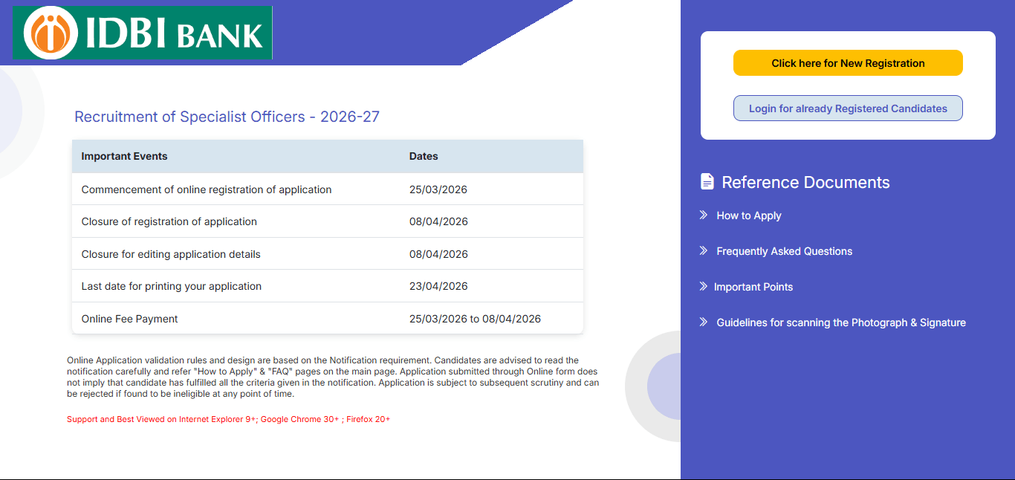Click the Online Fee Payment table row
1015x480 pixels.
(327, 318)
